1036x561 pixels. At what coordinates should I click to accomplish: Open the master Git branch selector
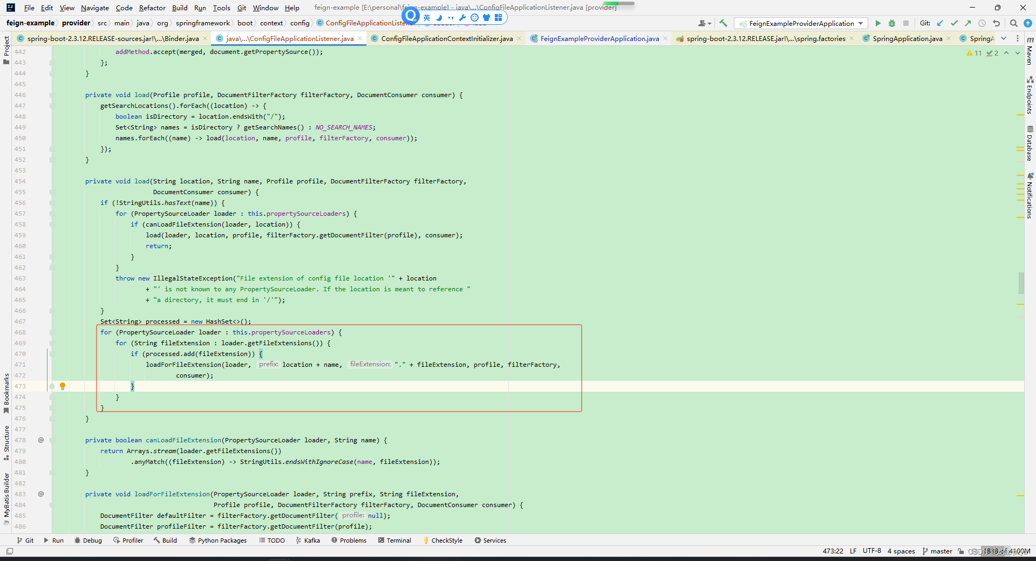[x=938, y=551]
